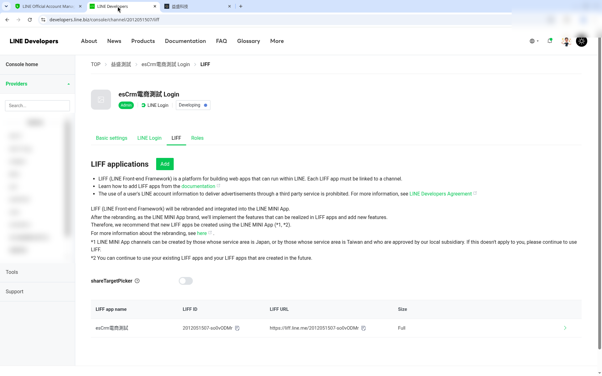The height and width of the screenshot is (376, 602).
Task: Close the LINE Developers tab
Action: click(x=155, y=6)
